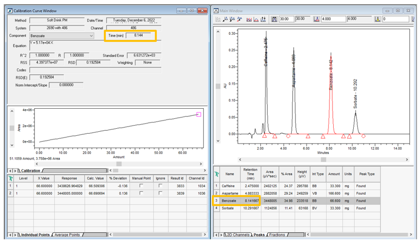
Task: Check Ignore for calibration row 1
Action: 160,186
